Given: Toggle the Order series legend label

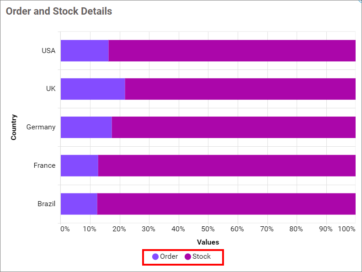Looking at the screenshot, I should (x=169, y=256).
